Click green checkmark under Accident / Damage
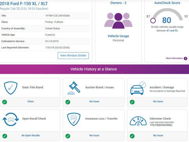This screenshot has width=189, height=142. [132, 102]
